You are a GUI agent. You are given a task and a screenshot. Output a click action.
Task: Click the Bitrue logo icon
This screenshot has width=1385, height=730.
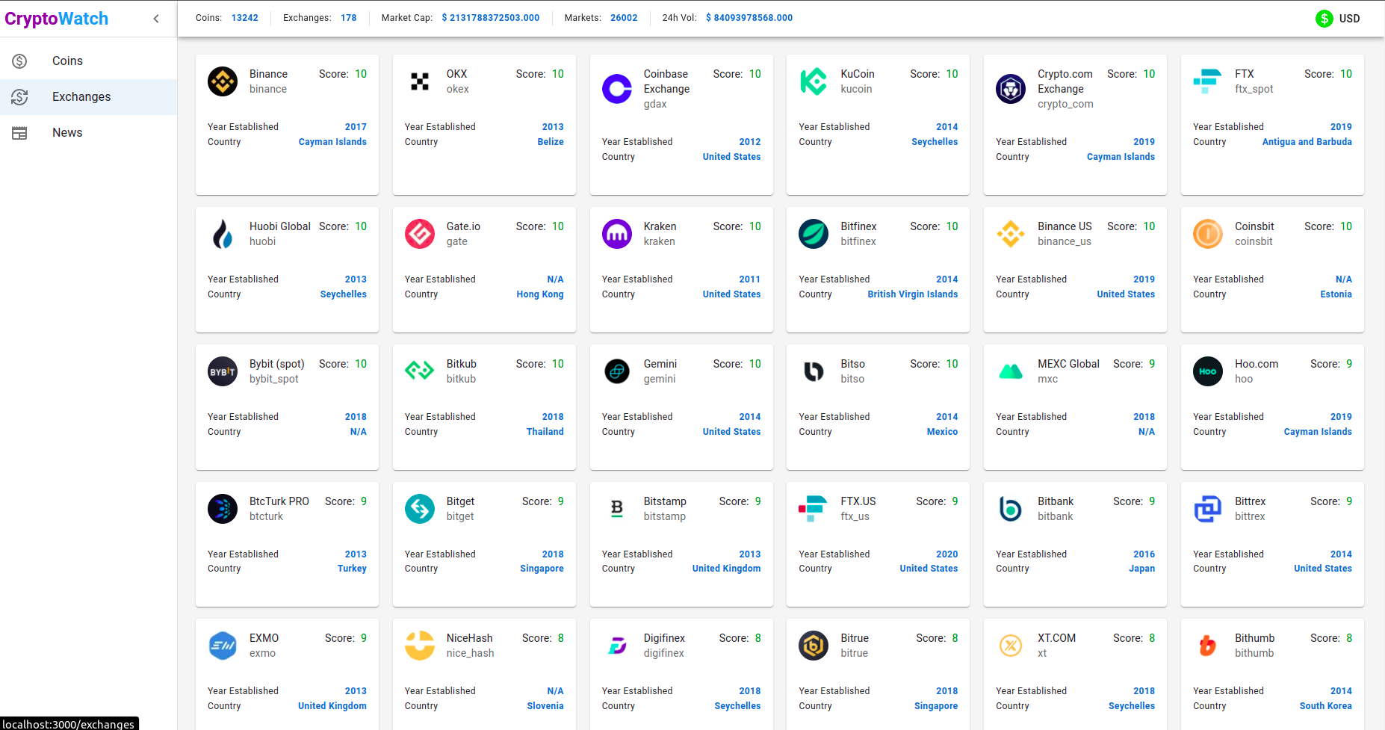tap(814, 646)
